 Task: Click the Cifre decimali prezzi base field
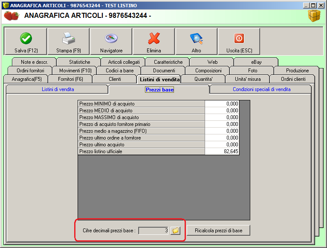[153, 231]
